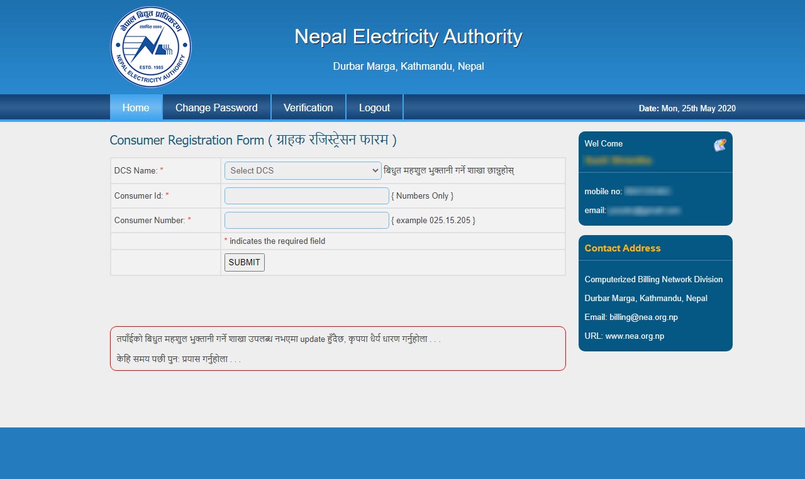Click the Numbers Only hint text
This screenshot has width=805, height=479.
point(422,195)
